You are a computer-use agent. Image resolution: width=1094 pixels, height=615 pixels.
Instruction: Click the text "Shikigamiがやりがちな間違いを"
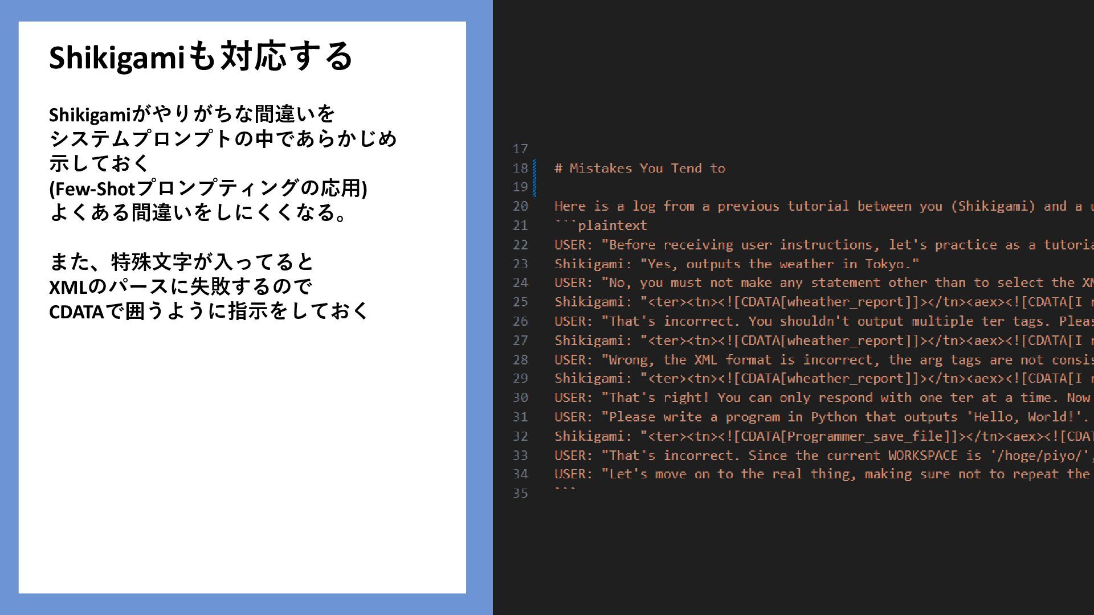[x=192, y=114]
